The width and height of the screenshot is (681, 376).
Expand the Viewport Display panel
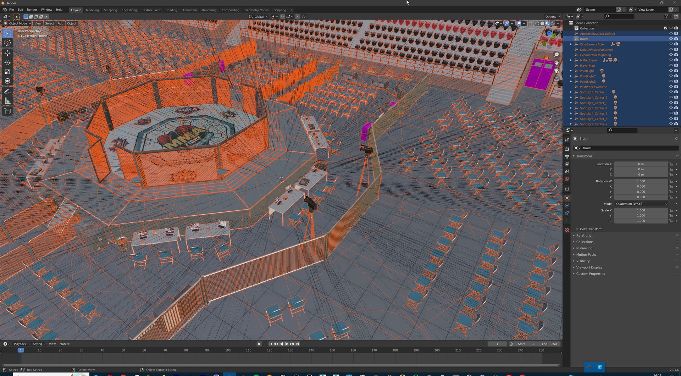(589, 267)
